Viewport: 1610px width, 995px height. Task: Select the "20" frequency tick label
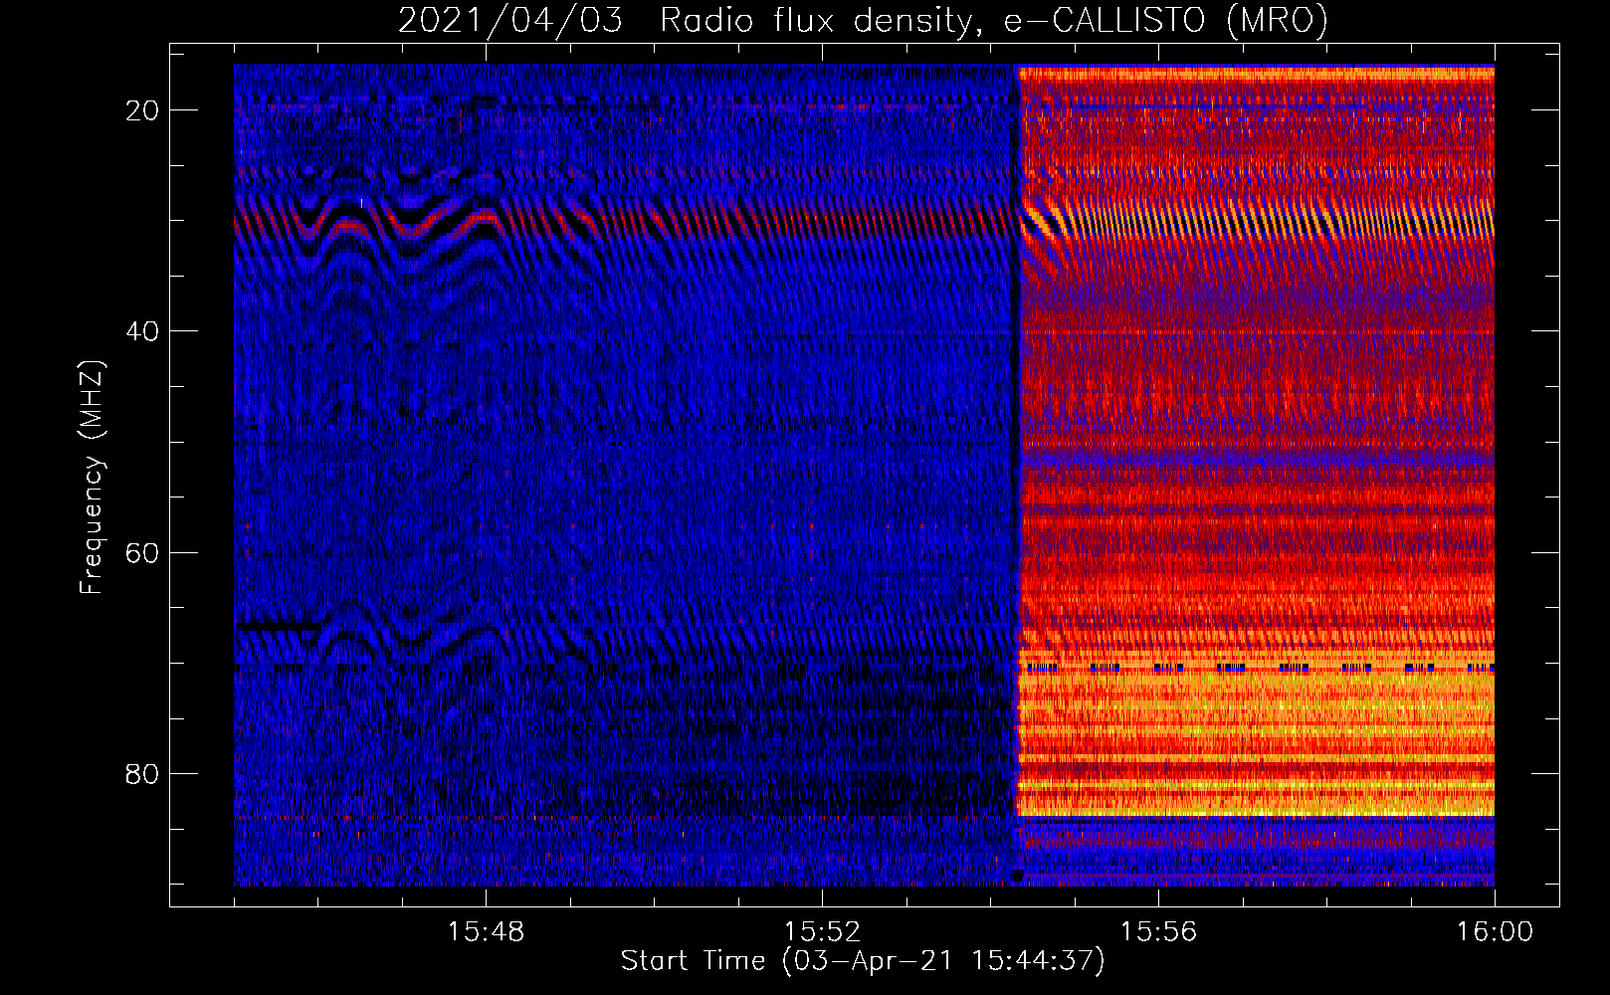(x=143, y=110)
